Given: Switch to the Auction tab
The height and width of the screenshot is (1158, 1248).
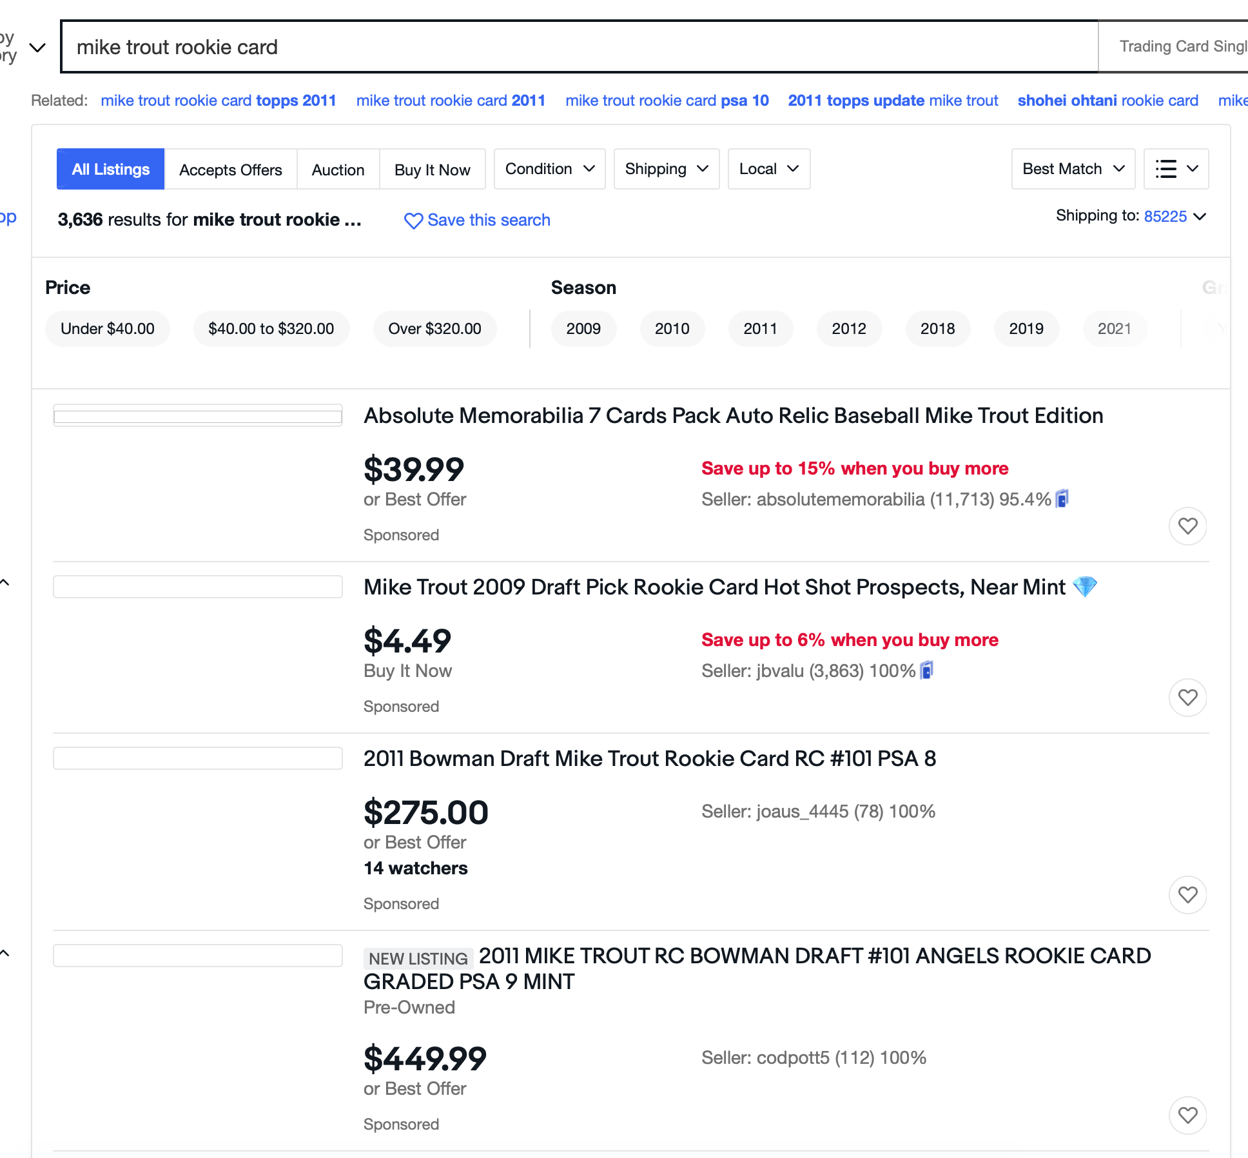Looking at the screenshot, I should [338, 170].
